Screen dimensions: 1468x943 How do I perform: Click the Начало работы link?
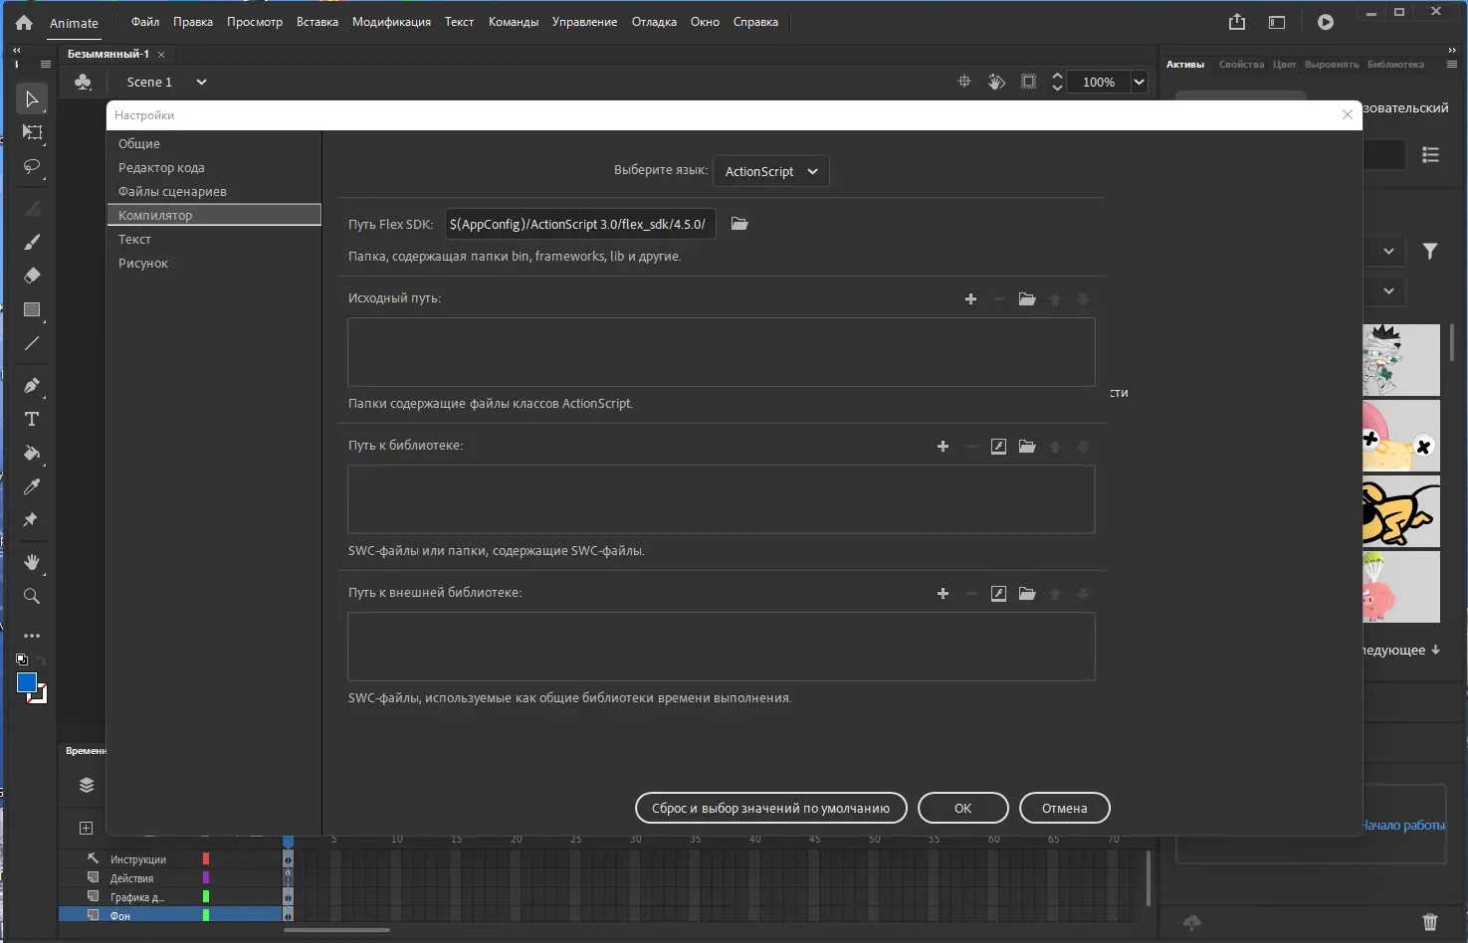[x=1403, y=825]
